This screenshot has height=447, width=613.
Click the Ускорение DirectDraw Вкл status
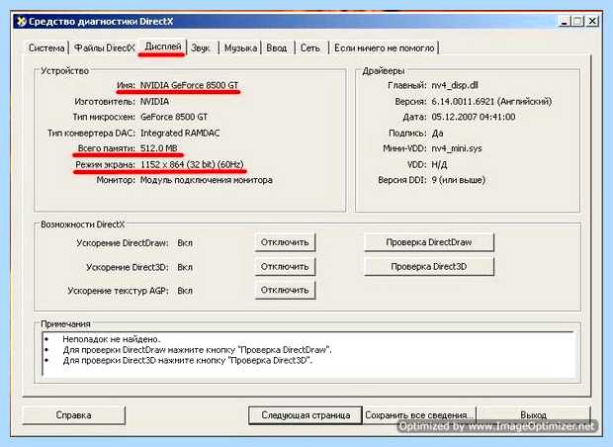click(185, 243)
